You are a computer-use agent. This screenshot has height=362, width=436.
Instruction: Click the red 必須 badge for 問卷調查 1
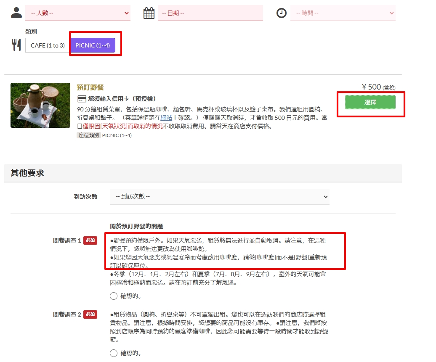(90, 240)
